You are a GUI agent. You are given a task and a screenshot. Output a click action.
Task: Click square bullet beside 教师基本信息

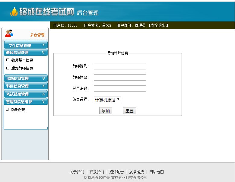coord(8,60)
